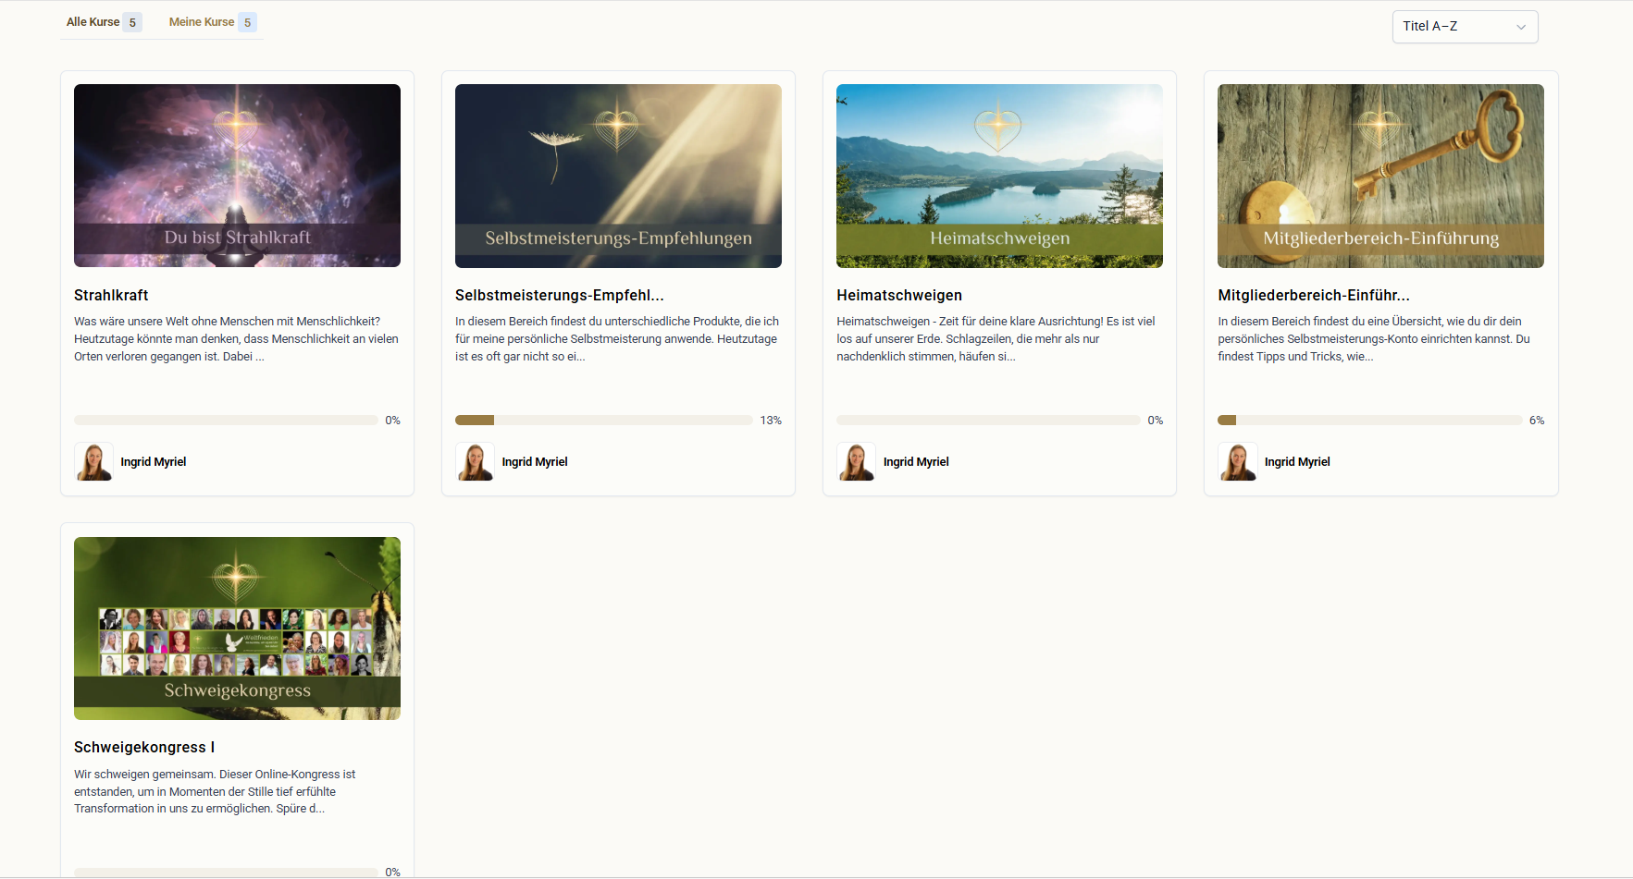Click author avatar on Heimatschweigen card

click(857, 461)
